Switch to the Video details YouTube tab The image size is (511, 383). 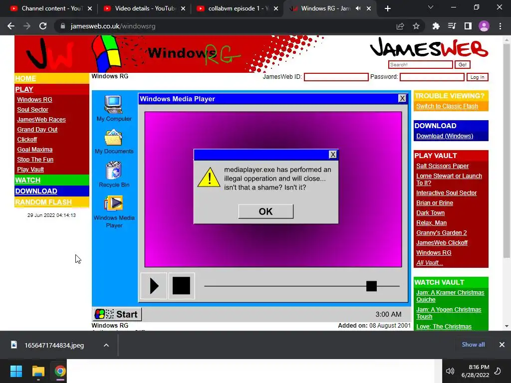(x=144, y=8)
